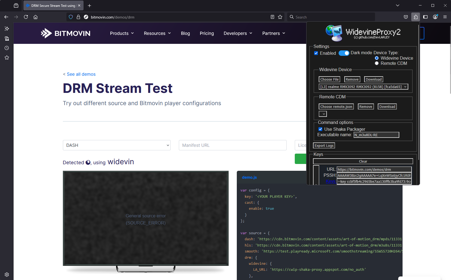Toggle the Enabled checkbox

point(316,53)
